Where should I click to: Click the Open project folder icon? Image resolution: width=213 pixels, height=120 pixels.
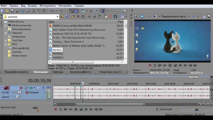coord(7,11)
